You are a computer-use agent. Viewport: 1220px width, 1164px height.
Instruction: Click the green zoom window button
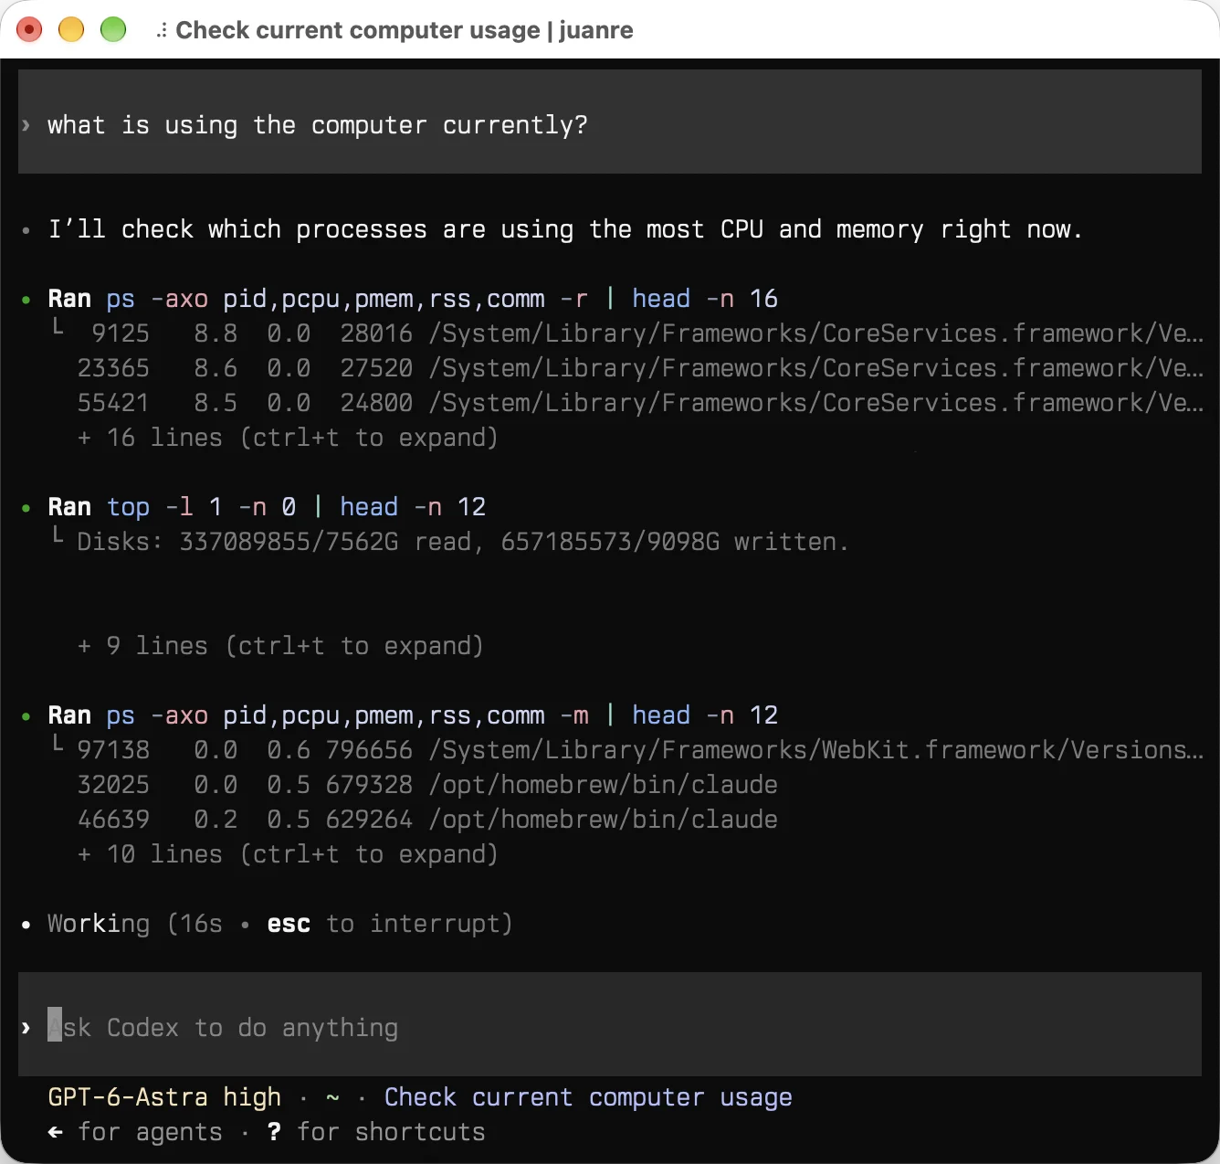coord(113,30)
